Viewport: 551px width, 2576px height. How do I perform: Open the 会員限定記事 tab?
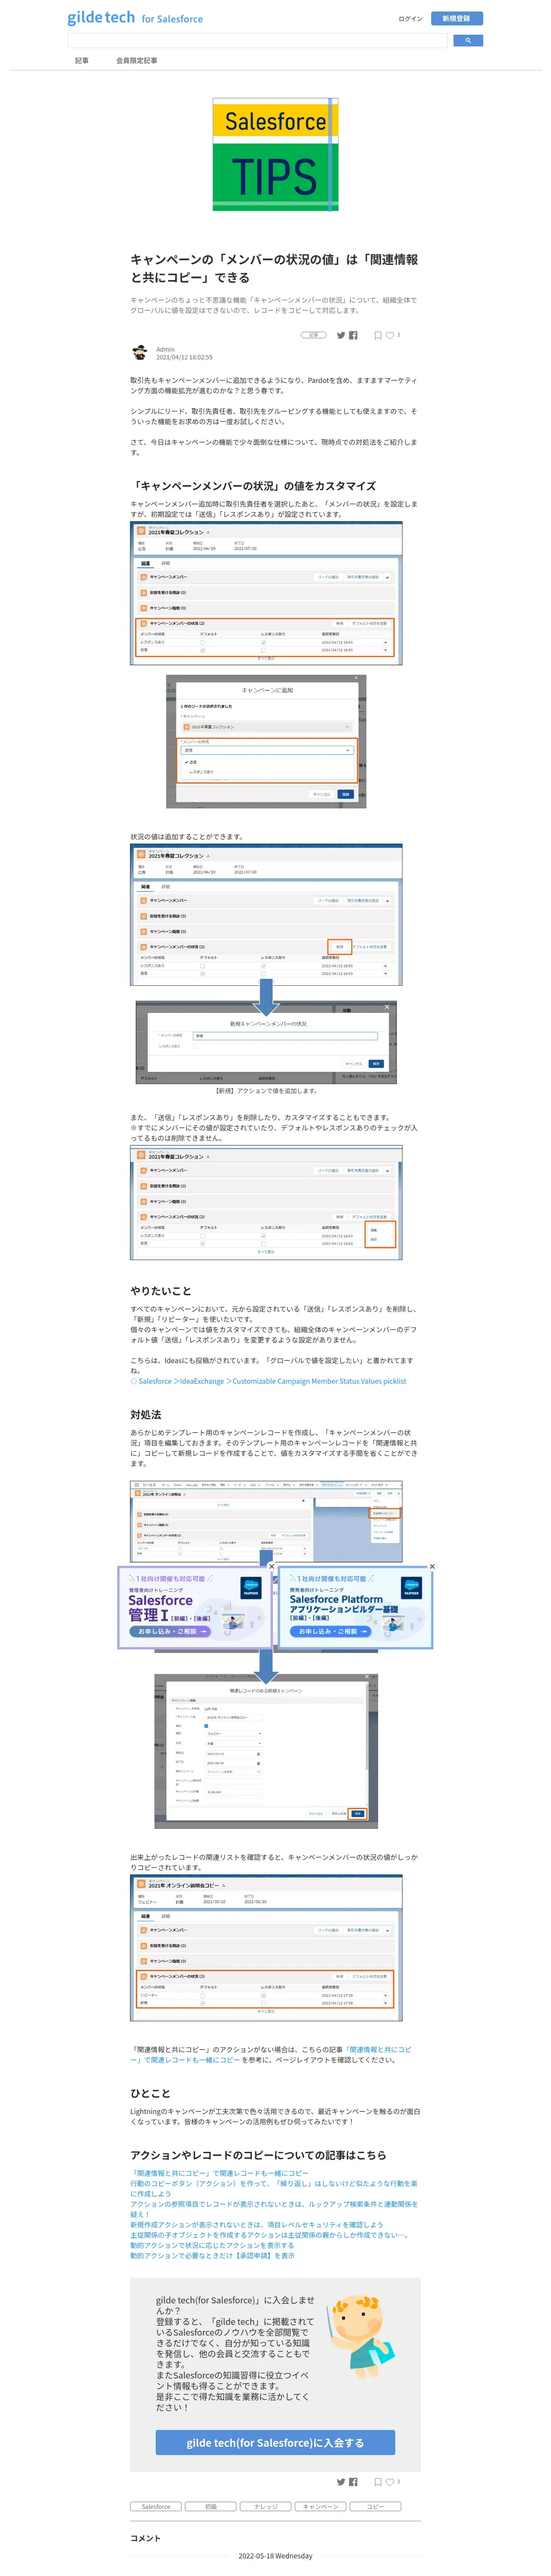click(136, 60)
